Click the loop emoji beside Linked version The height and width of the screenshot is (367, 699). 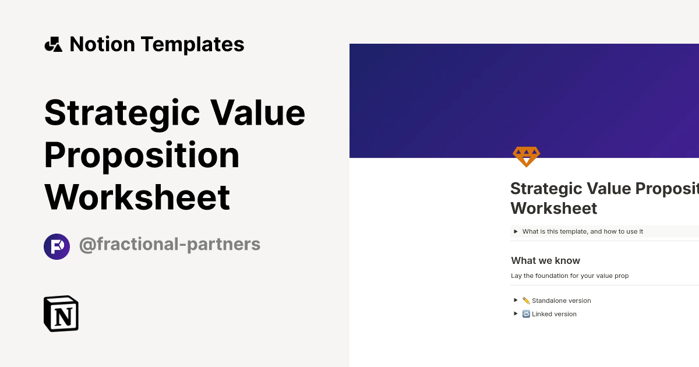click(x=526, y=313)
